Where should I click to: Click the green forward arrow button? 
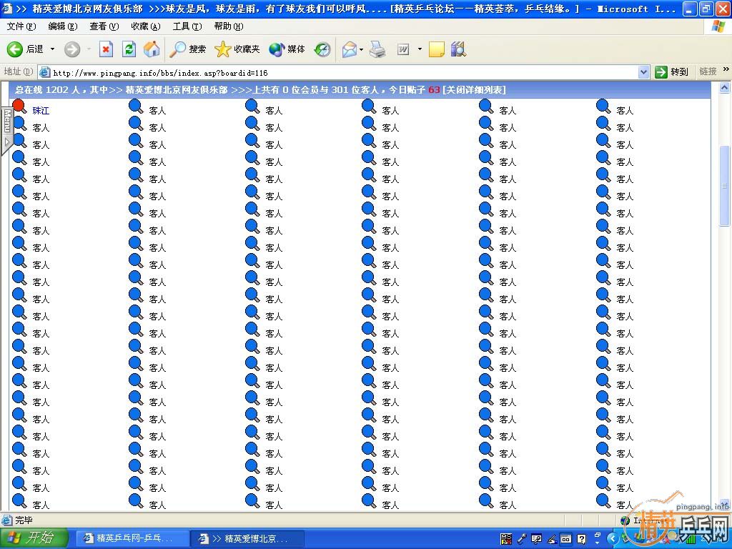(72, 49)
